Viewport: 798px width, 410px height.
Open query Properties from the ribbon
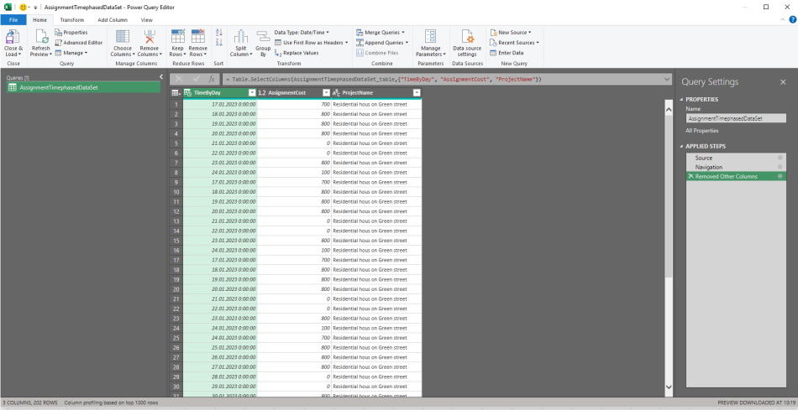point(71,33)
